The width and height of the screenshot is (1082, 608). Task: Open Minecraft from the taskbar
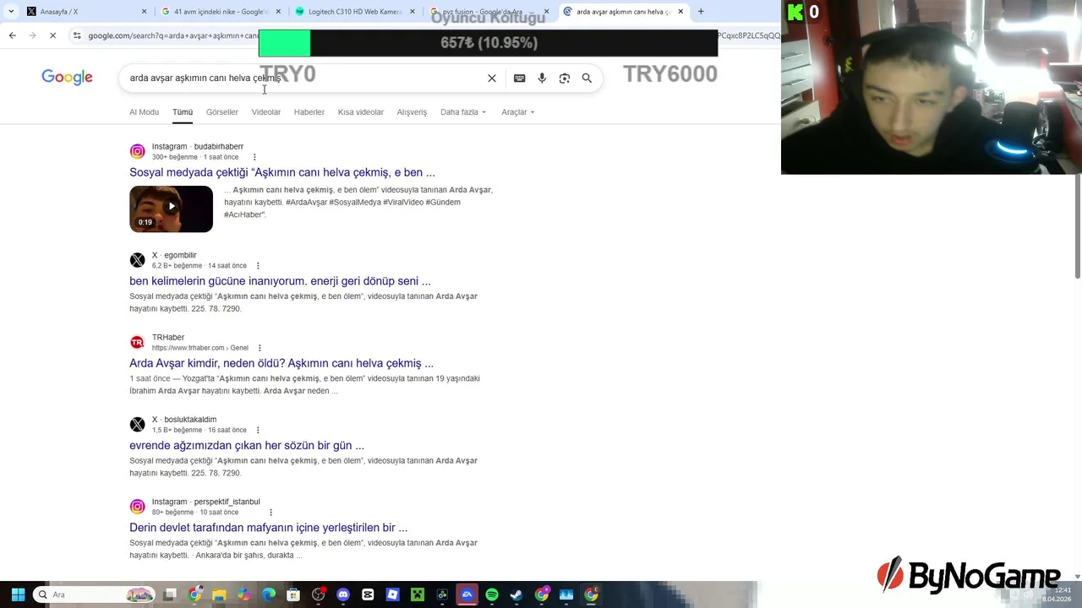tap(418, 594)
